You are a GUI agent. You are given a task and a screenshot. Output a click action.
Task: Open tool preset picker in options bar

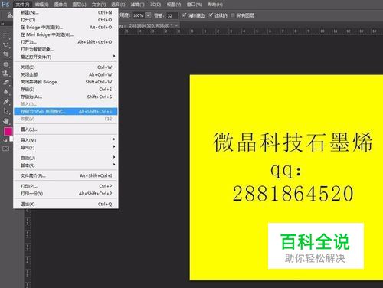pos(10,15)
